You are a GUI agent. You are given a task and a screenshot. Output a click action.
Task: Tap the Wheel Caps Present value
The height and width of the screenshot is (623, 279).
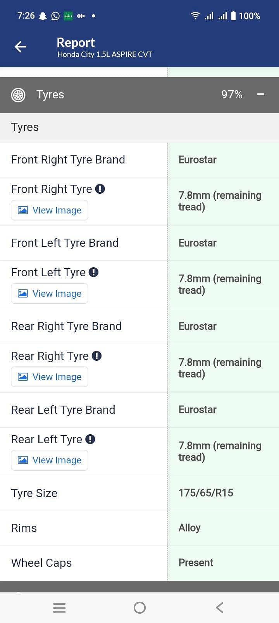pyautogui.click(x=196, y=563)
